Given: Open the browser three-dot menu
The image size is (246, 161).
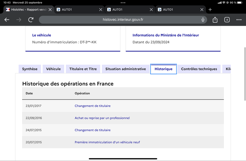Looking at the screenshot, I should [x=239, y=20].
